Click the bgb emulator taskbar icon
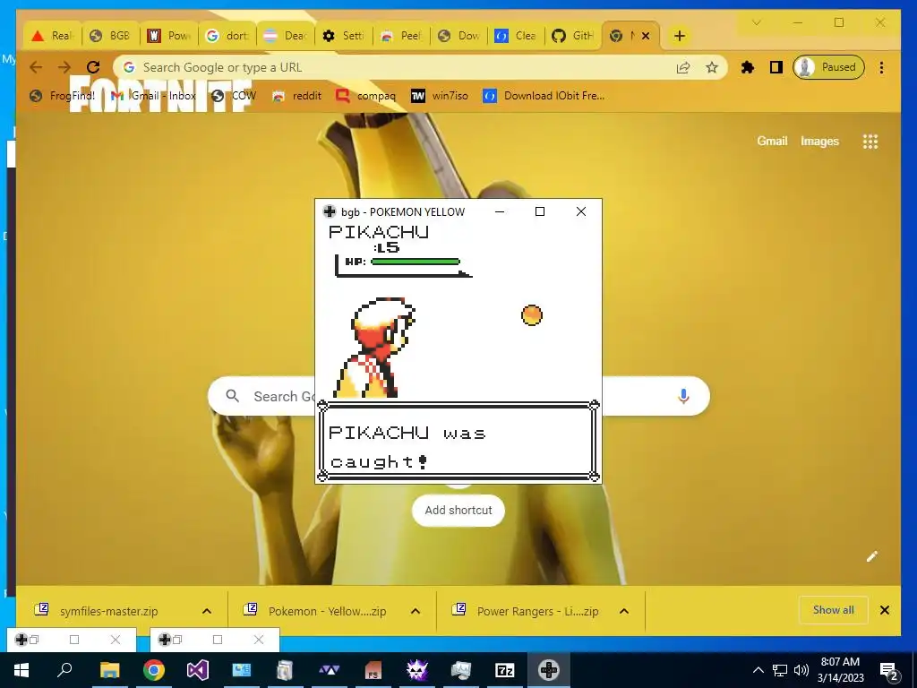The image size is (917, 688). [x=549, y=670]
